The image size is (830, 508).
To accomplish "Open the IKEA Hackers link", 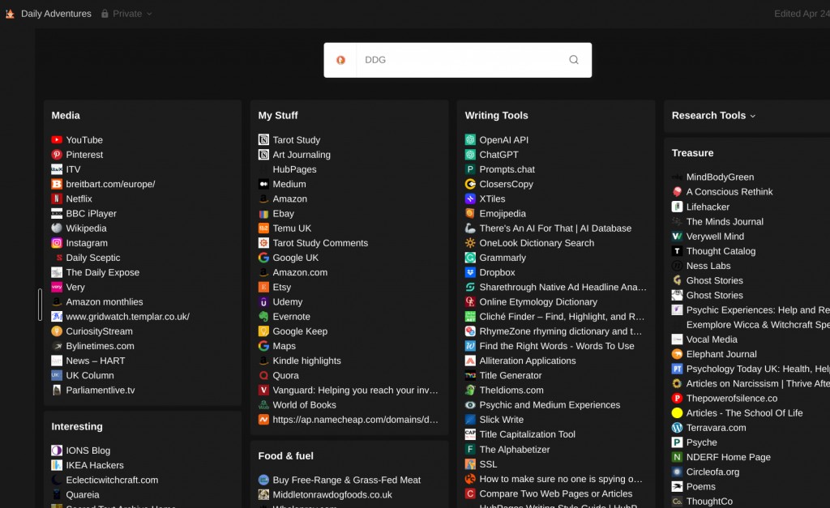I will [95, 465].
